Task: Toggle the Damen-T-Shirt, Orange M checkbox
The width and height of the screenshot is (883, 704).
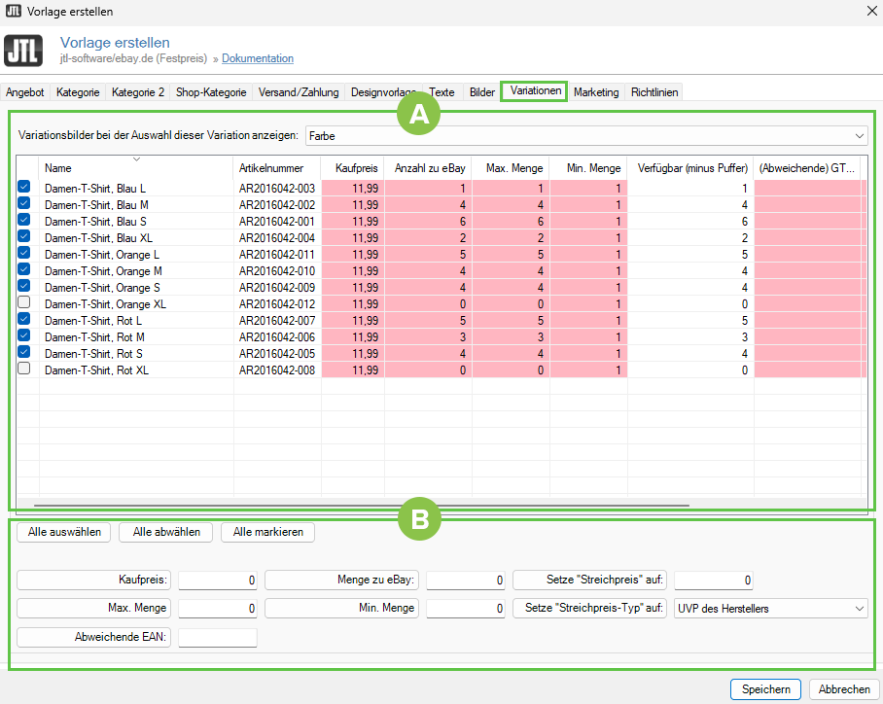Action: [x=24, y=269]
